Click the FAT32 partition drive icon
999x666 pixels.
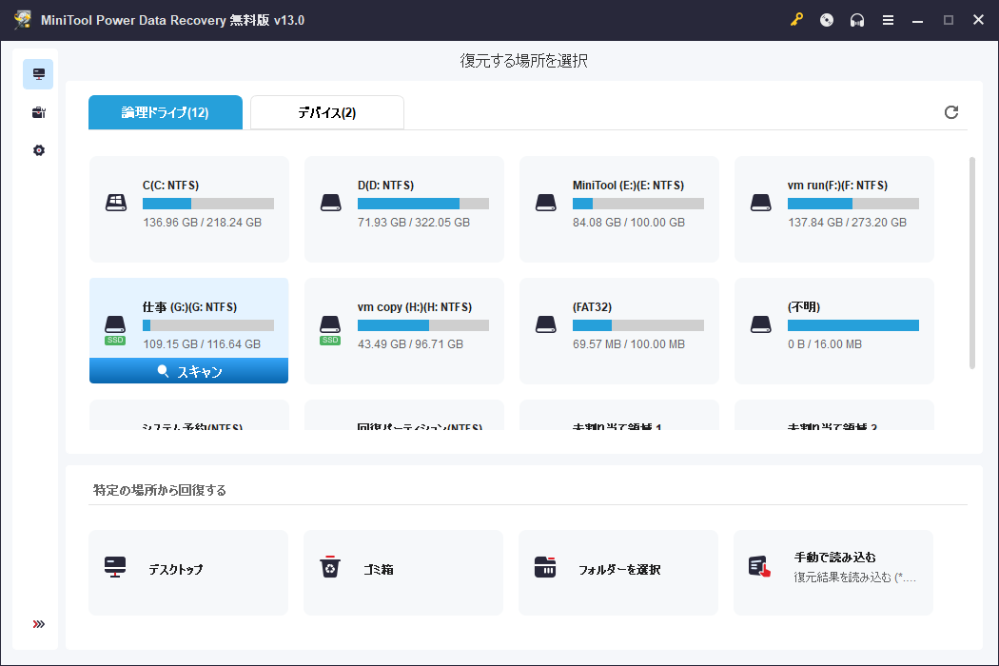click(545, 324)
